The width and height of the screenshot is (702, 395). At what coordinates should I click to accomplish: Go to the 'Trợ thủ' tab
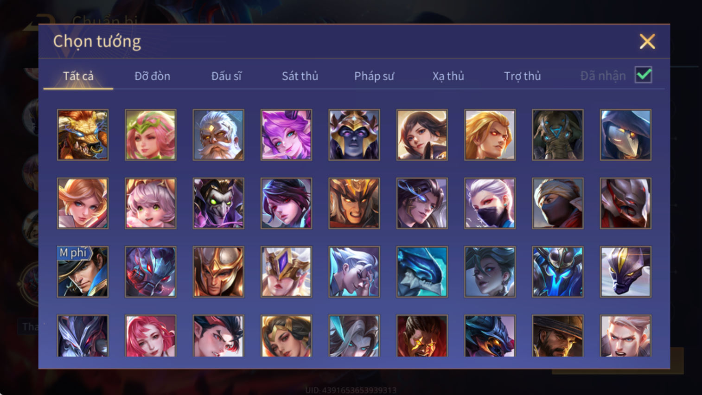click(x=523, y=76)
